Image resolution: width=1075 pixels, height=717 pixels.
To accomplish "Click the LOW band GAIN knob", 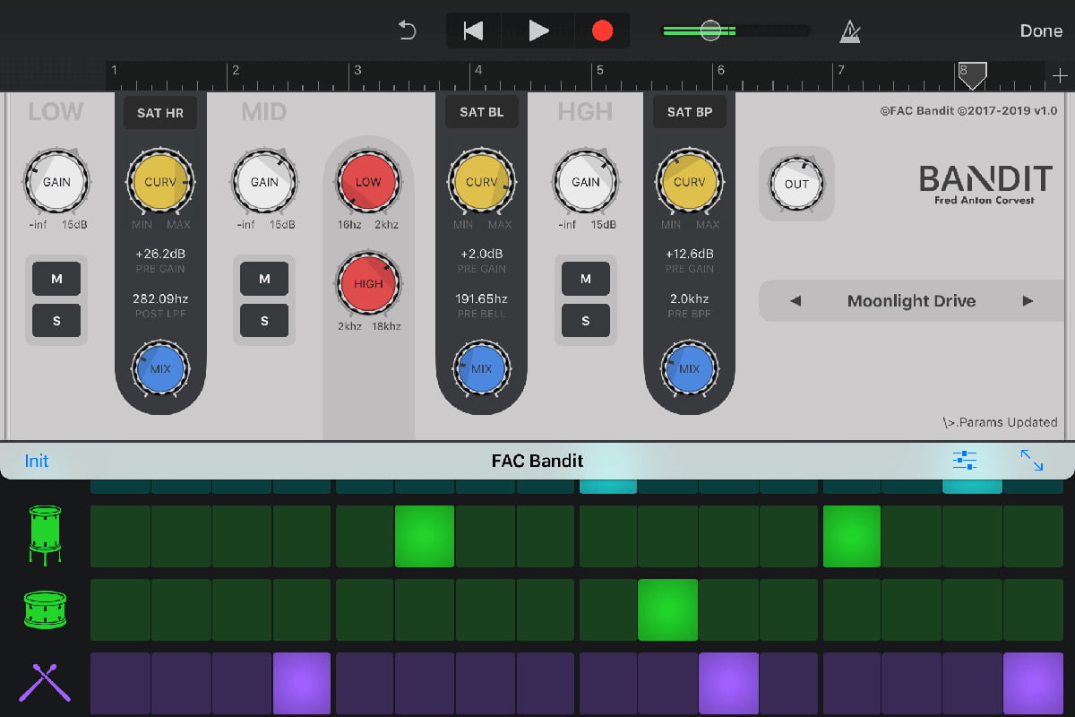I will point(56,182).
